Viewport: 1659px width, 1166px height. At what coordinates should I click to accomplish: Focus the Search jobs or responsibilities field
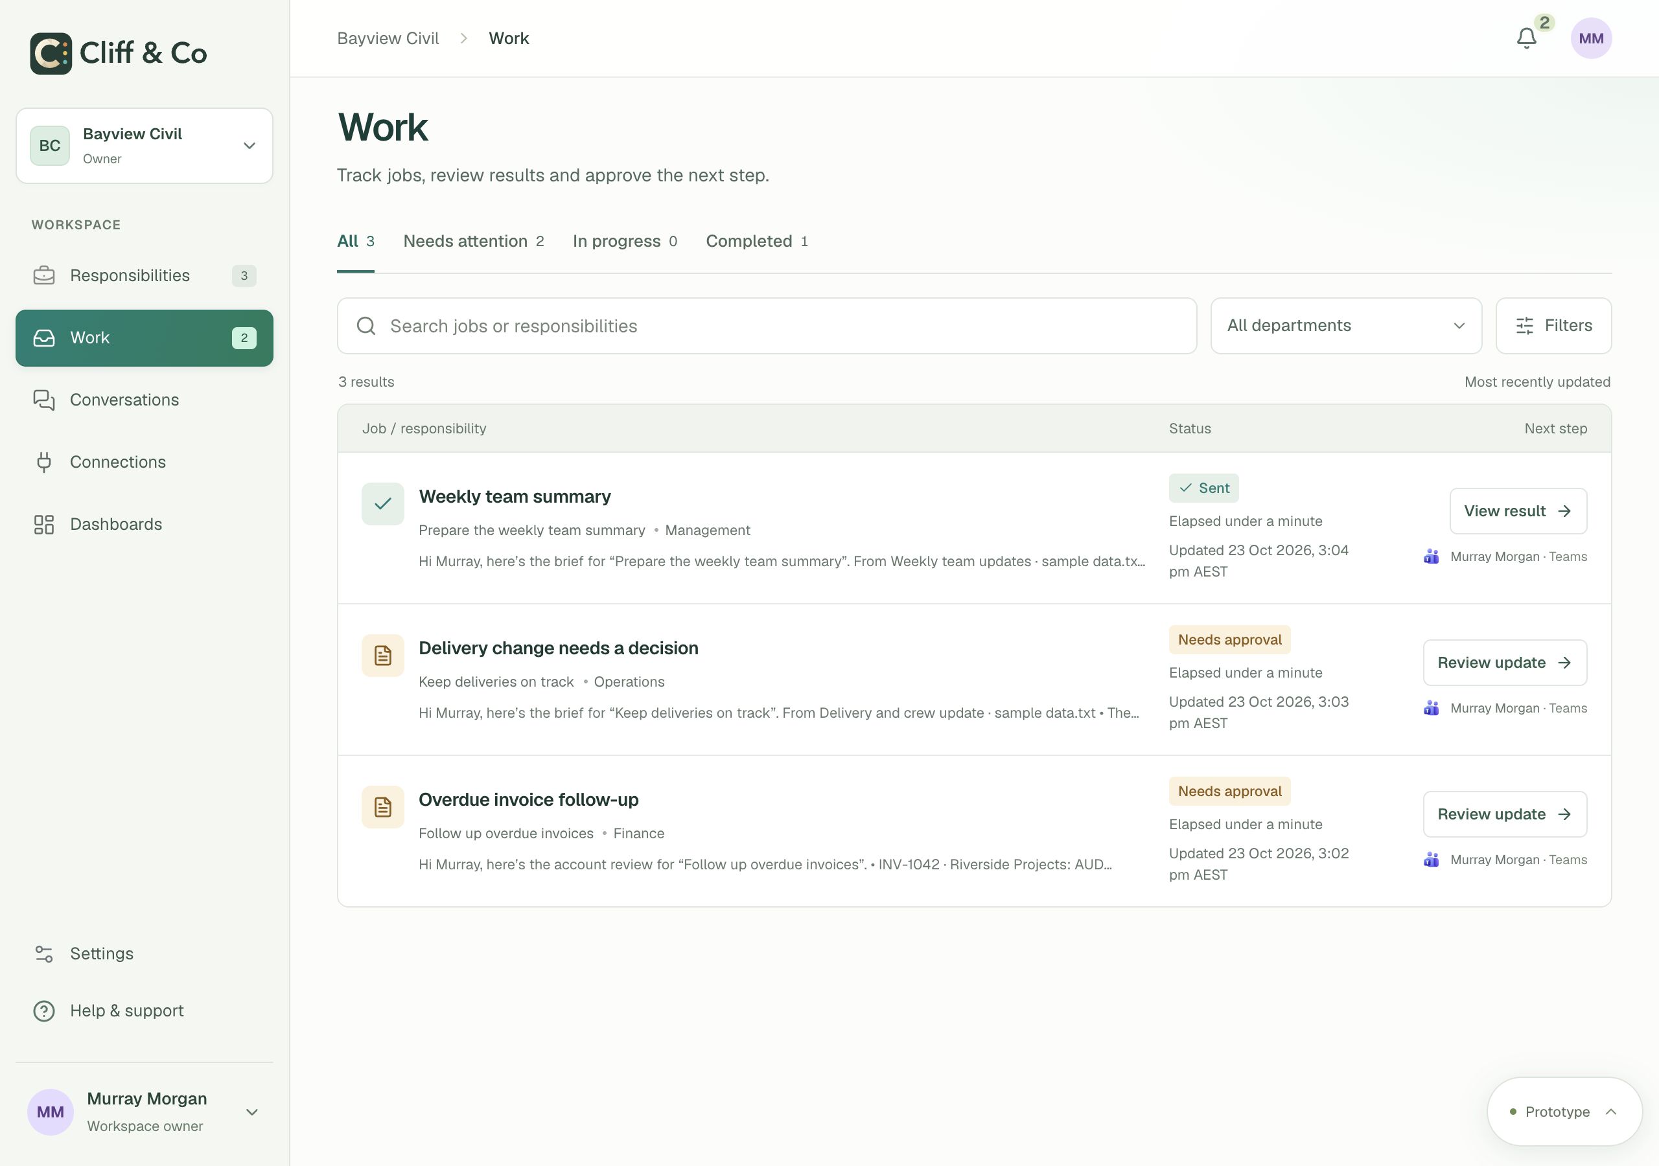tap(767, 326)
